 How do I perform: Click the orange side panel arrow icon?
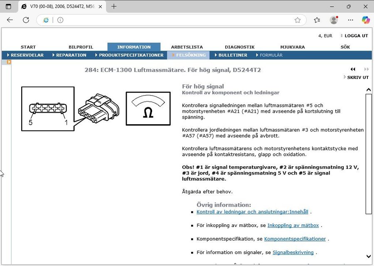click(x=9, y=62)
